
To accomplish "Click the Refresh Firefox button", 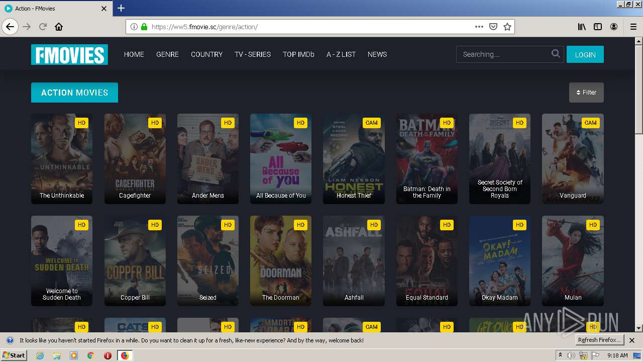I will 600,340.
